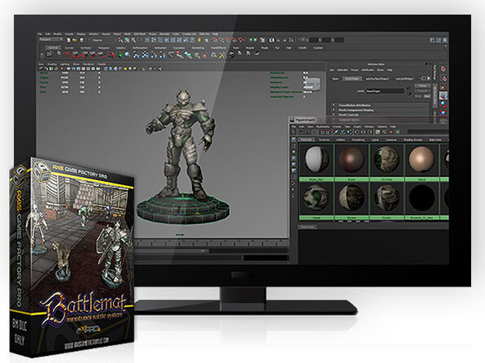This screenshot has width=485, height=363.
Task: Click Hypershade clear graph eraser icon
Action: (x=336, y=132)
